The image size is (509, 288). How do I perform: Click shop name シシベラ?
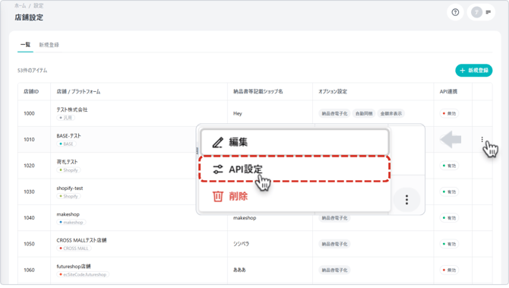click(241, 244)
